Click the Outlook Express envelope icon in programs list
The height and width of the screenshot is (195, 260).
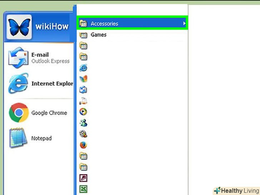click(83, 90)
